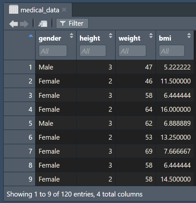196x203 pixels.
Task: Click the Female cell in row 9
Action: click(x=49, y=179)
